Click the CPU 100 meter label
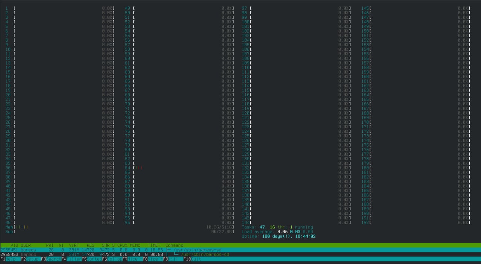The height and width of the screenshot is (264, 481). click(x=245, y=22)
